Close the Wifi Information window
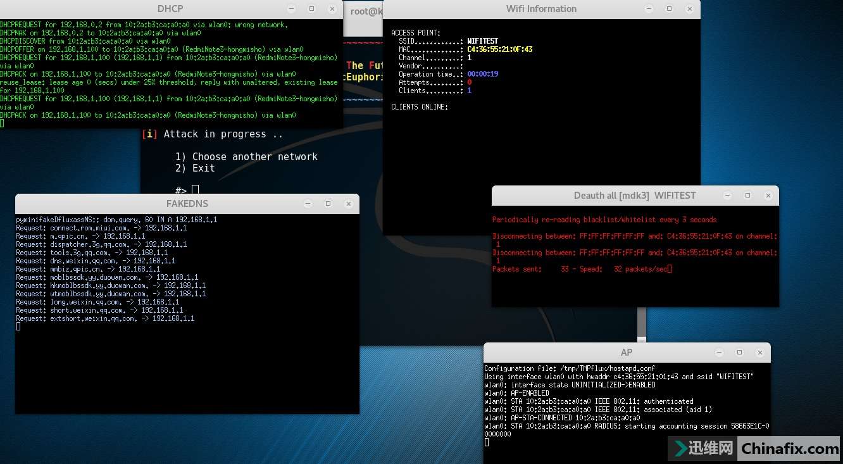The width and height of the screenshot is (843, 464). (x=690, y=9)
